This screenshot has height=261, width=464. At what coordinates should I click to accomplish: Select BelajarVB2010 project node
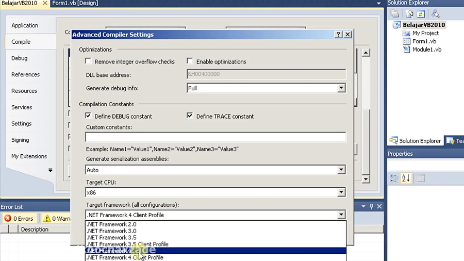point(424,25)
